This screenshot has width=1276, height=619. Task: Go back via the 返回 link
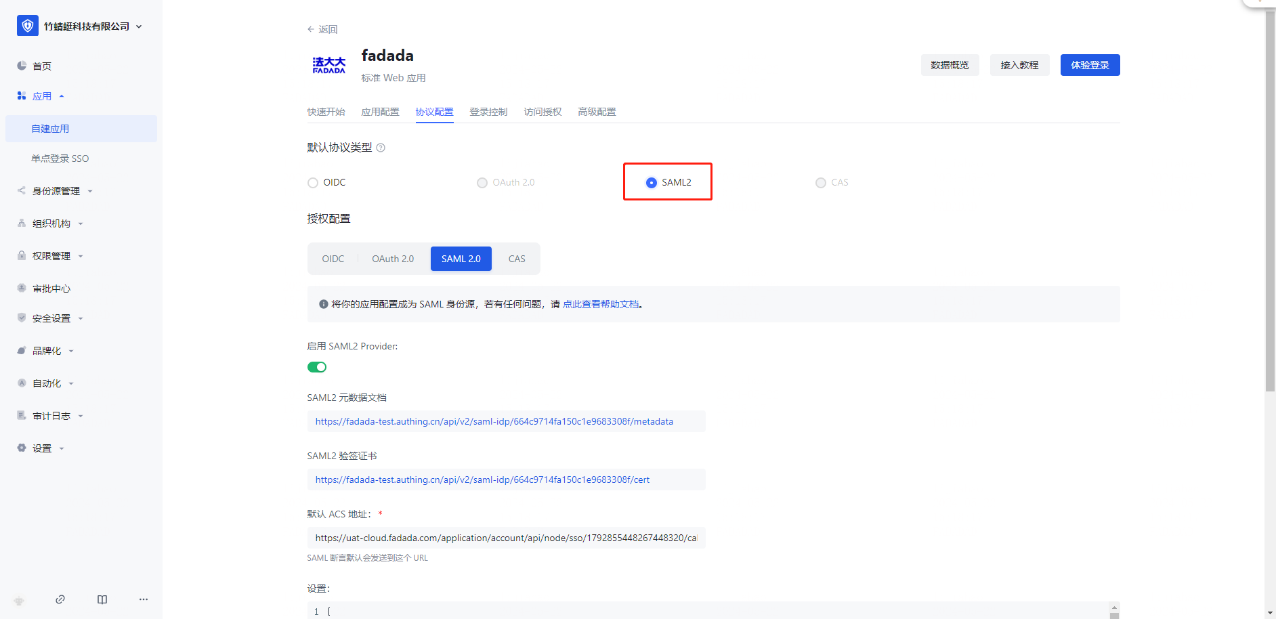[x=322, y=29]
